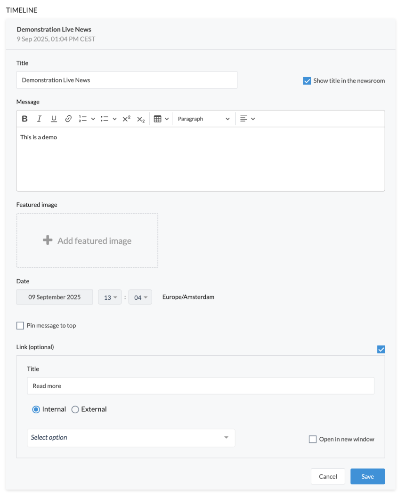Open the Paragraph style dropdown
405x497 pixels.
tap(203, 119)
